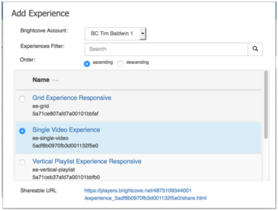Open Grid Experience Responsive link
The image size is (278, 211).
72,98
